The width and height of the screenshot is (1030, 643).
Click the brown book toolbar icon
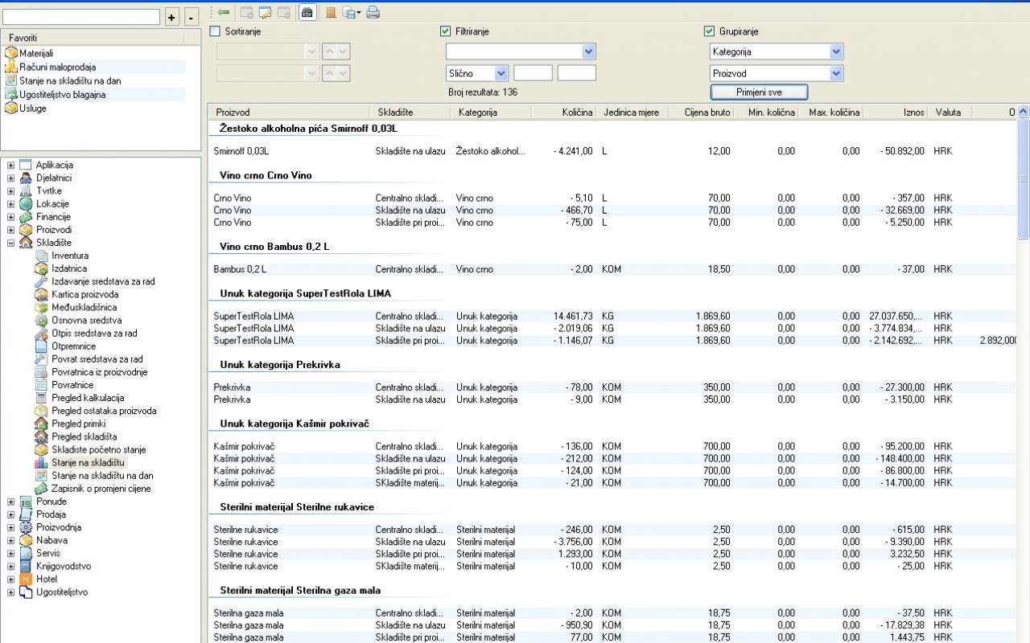[x=331, y=12]
